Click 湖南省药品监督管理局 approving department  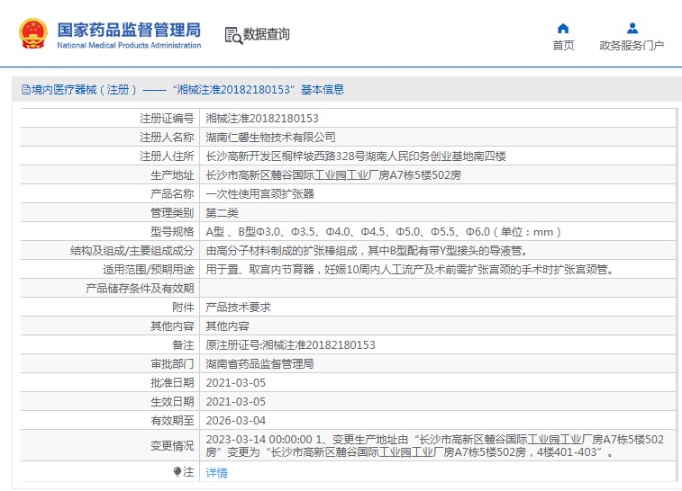pyautogui.click(x=259, y=364)
